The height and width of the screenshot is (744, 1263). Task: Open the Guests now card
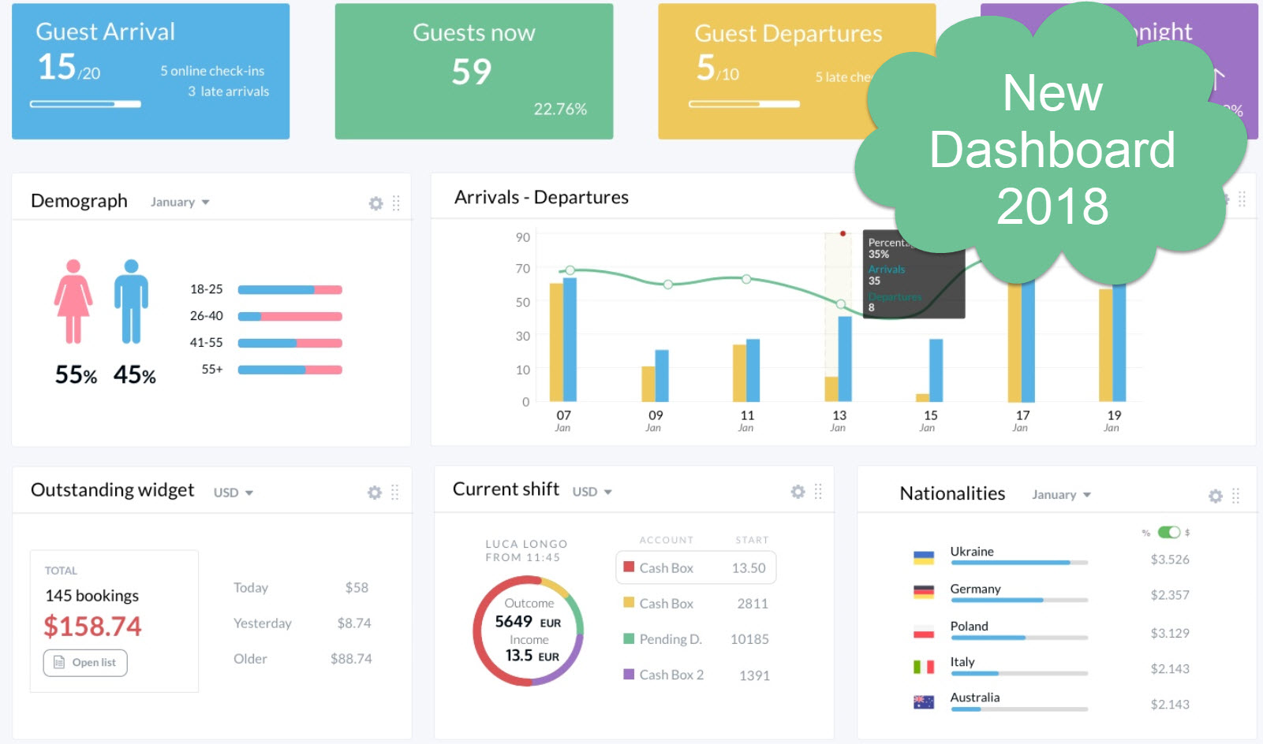tap(474, 71)
